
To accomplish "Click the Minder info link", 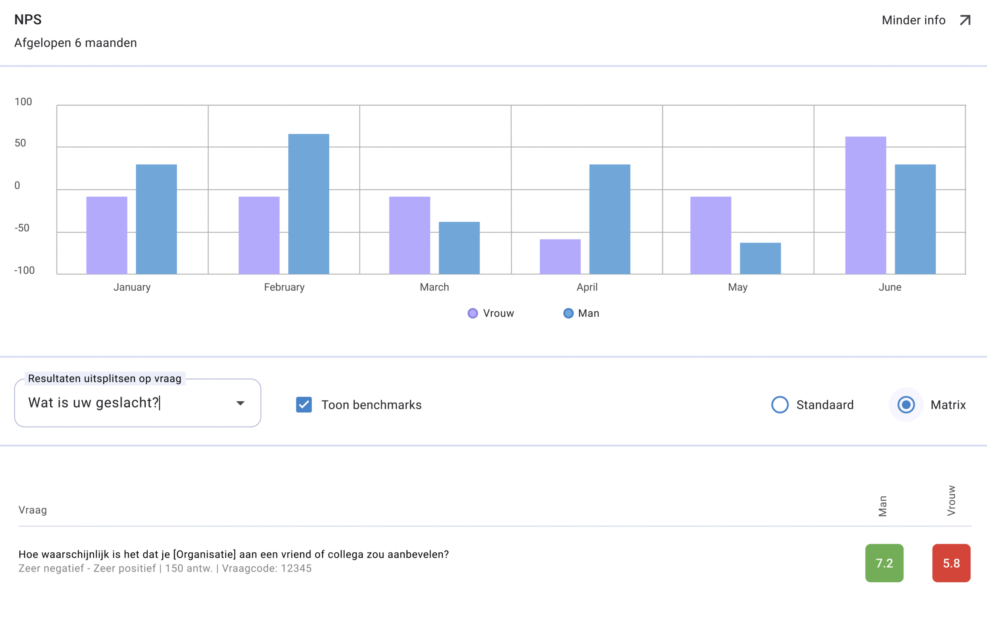I will click(913, 20).
